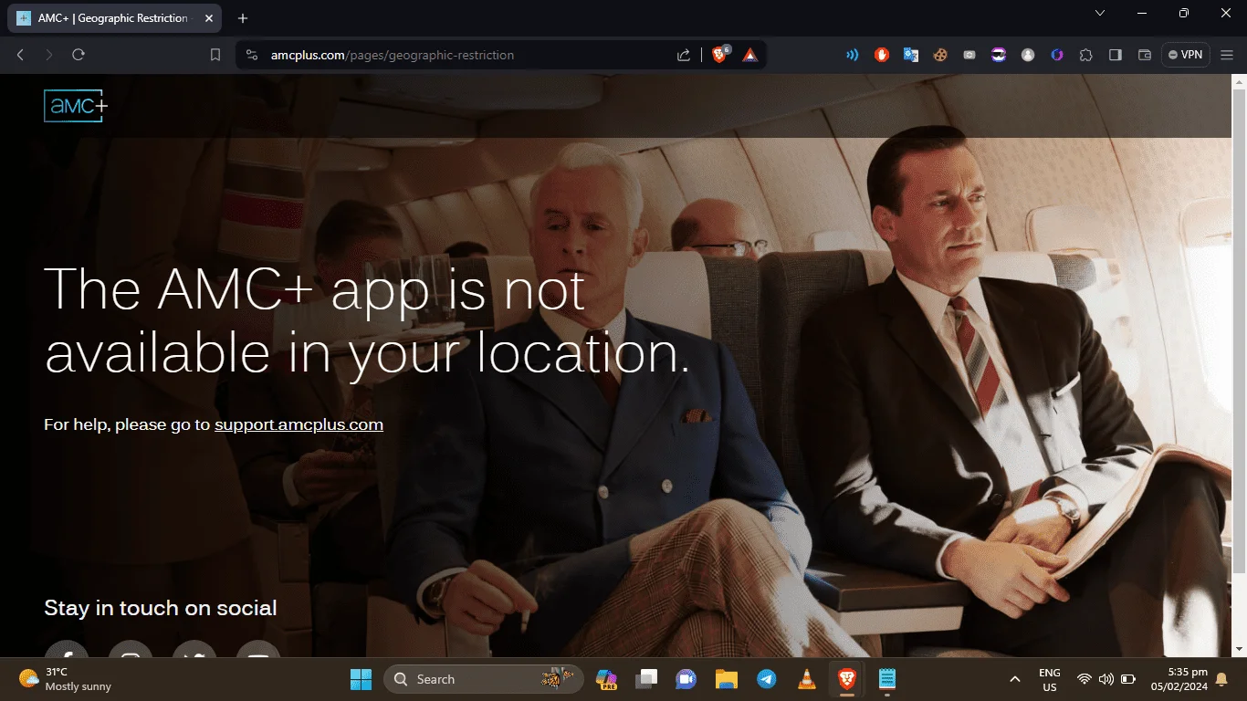The height and width of the screenshot is (701, 1247).
Task: Click the Brave Rewards triangle icon
Action: click(749, 55)
